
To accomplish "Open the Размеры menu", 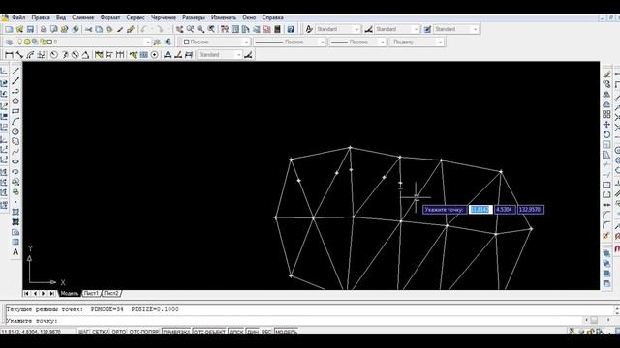I will (194, 17).
